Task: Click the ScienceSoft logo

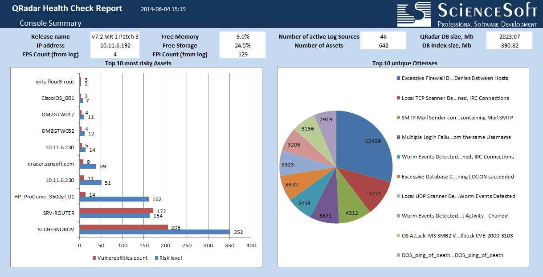Action: (467, 14)
